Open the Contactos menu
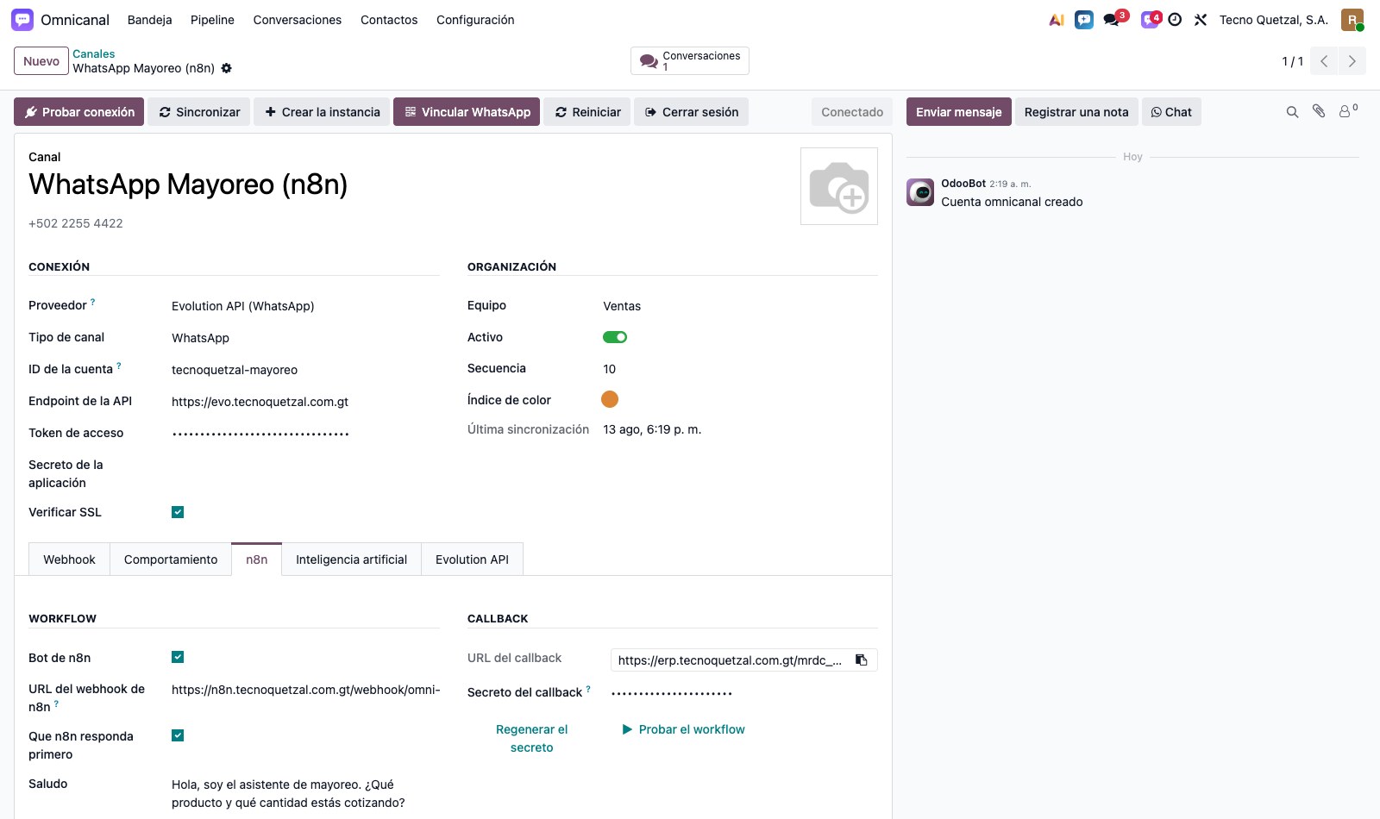 coord(389,20)
